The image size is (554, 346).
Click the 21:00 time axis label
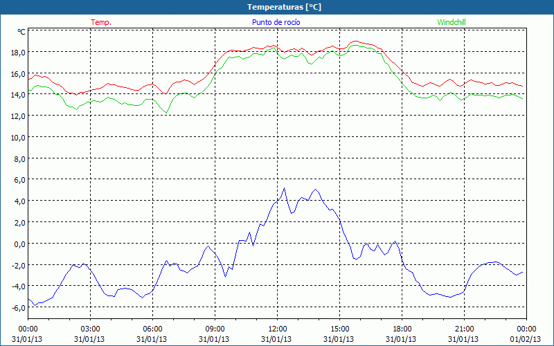pyautogui.click(x=464, y=329)
